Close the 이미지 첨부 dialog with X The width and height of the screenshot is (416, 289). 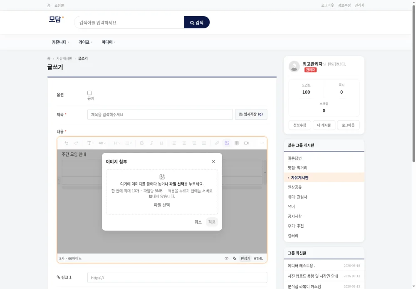click(x=213, y=162)
